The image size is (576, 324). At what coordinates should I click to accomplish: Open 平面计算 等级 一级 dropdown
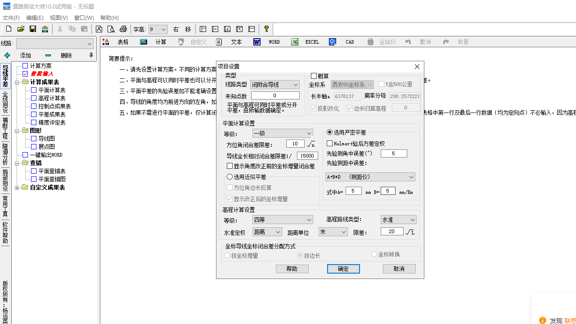point(283,133)
